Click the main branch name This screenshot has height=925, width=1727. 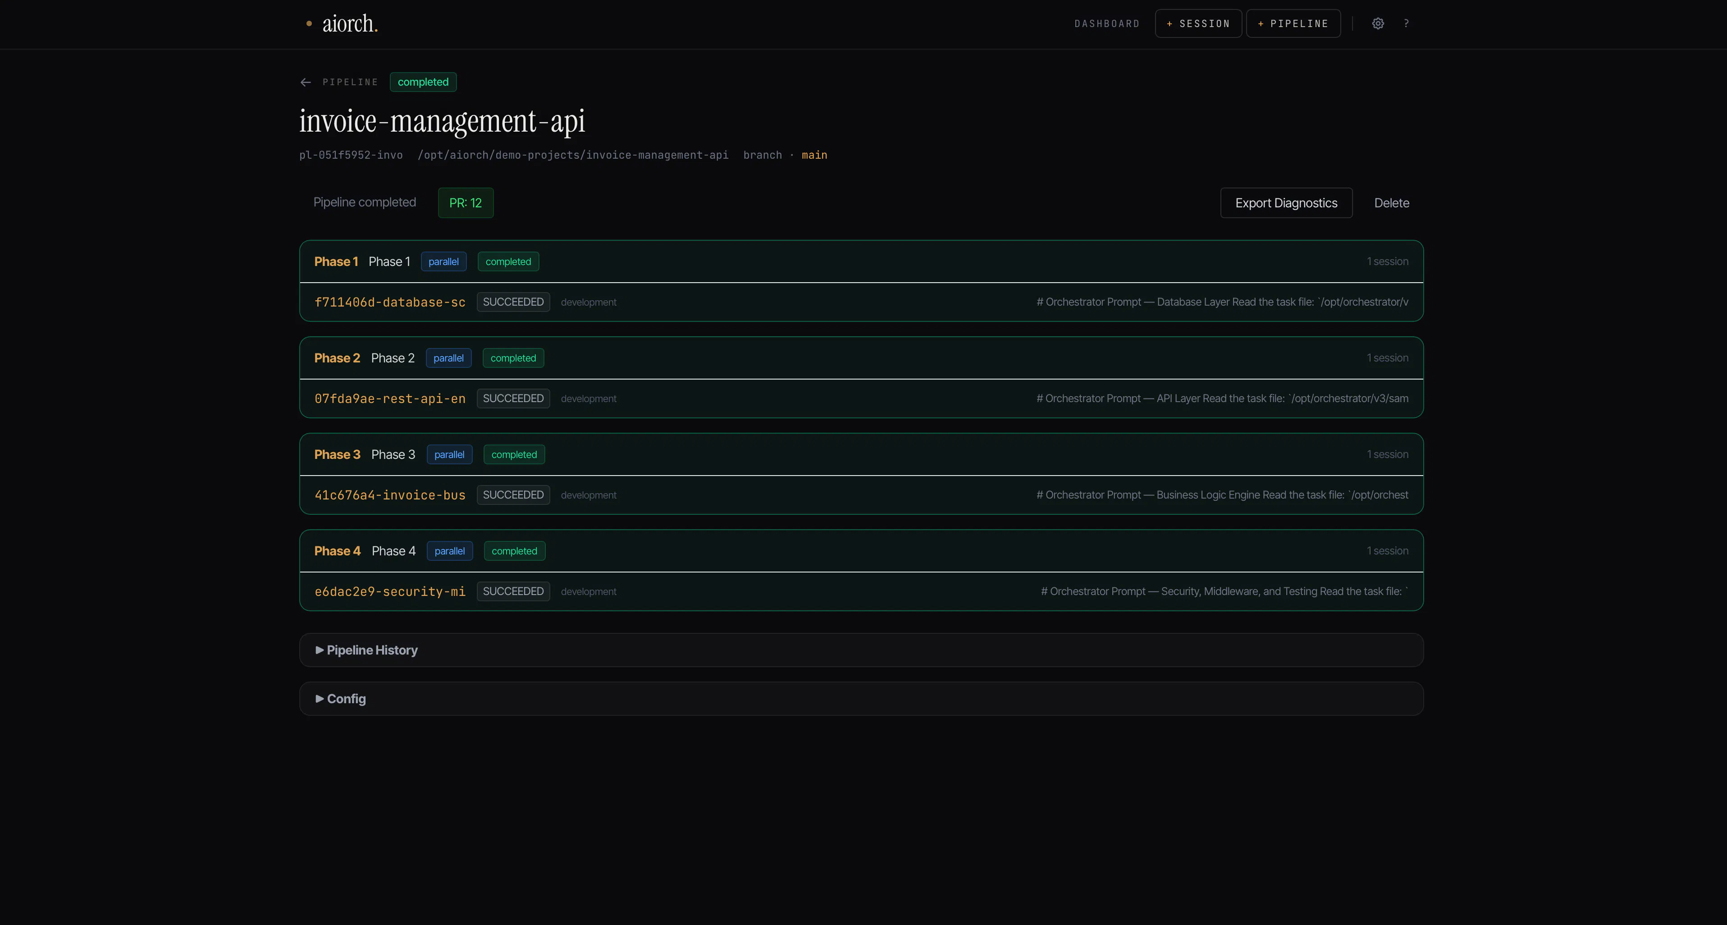point(814,155)
